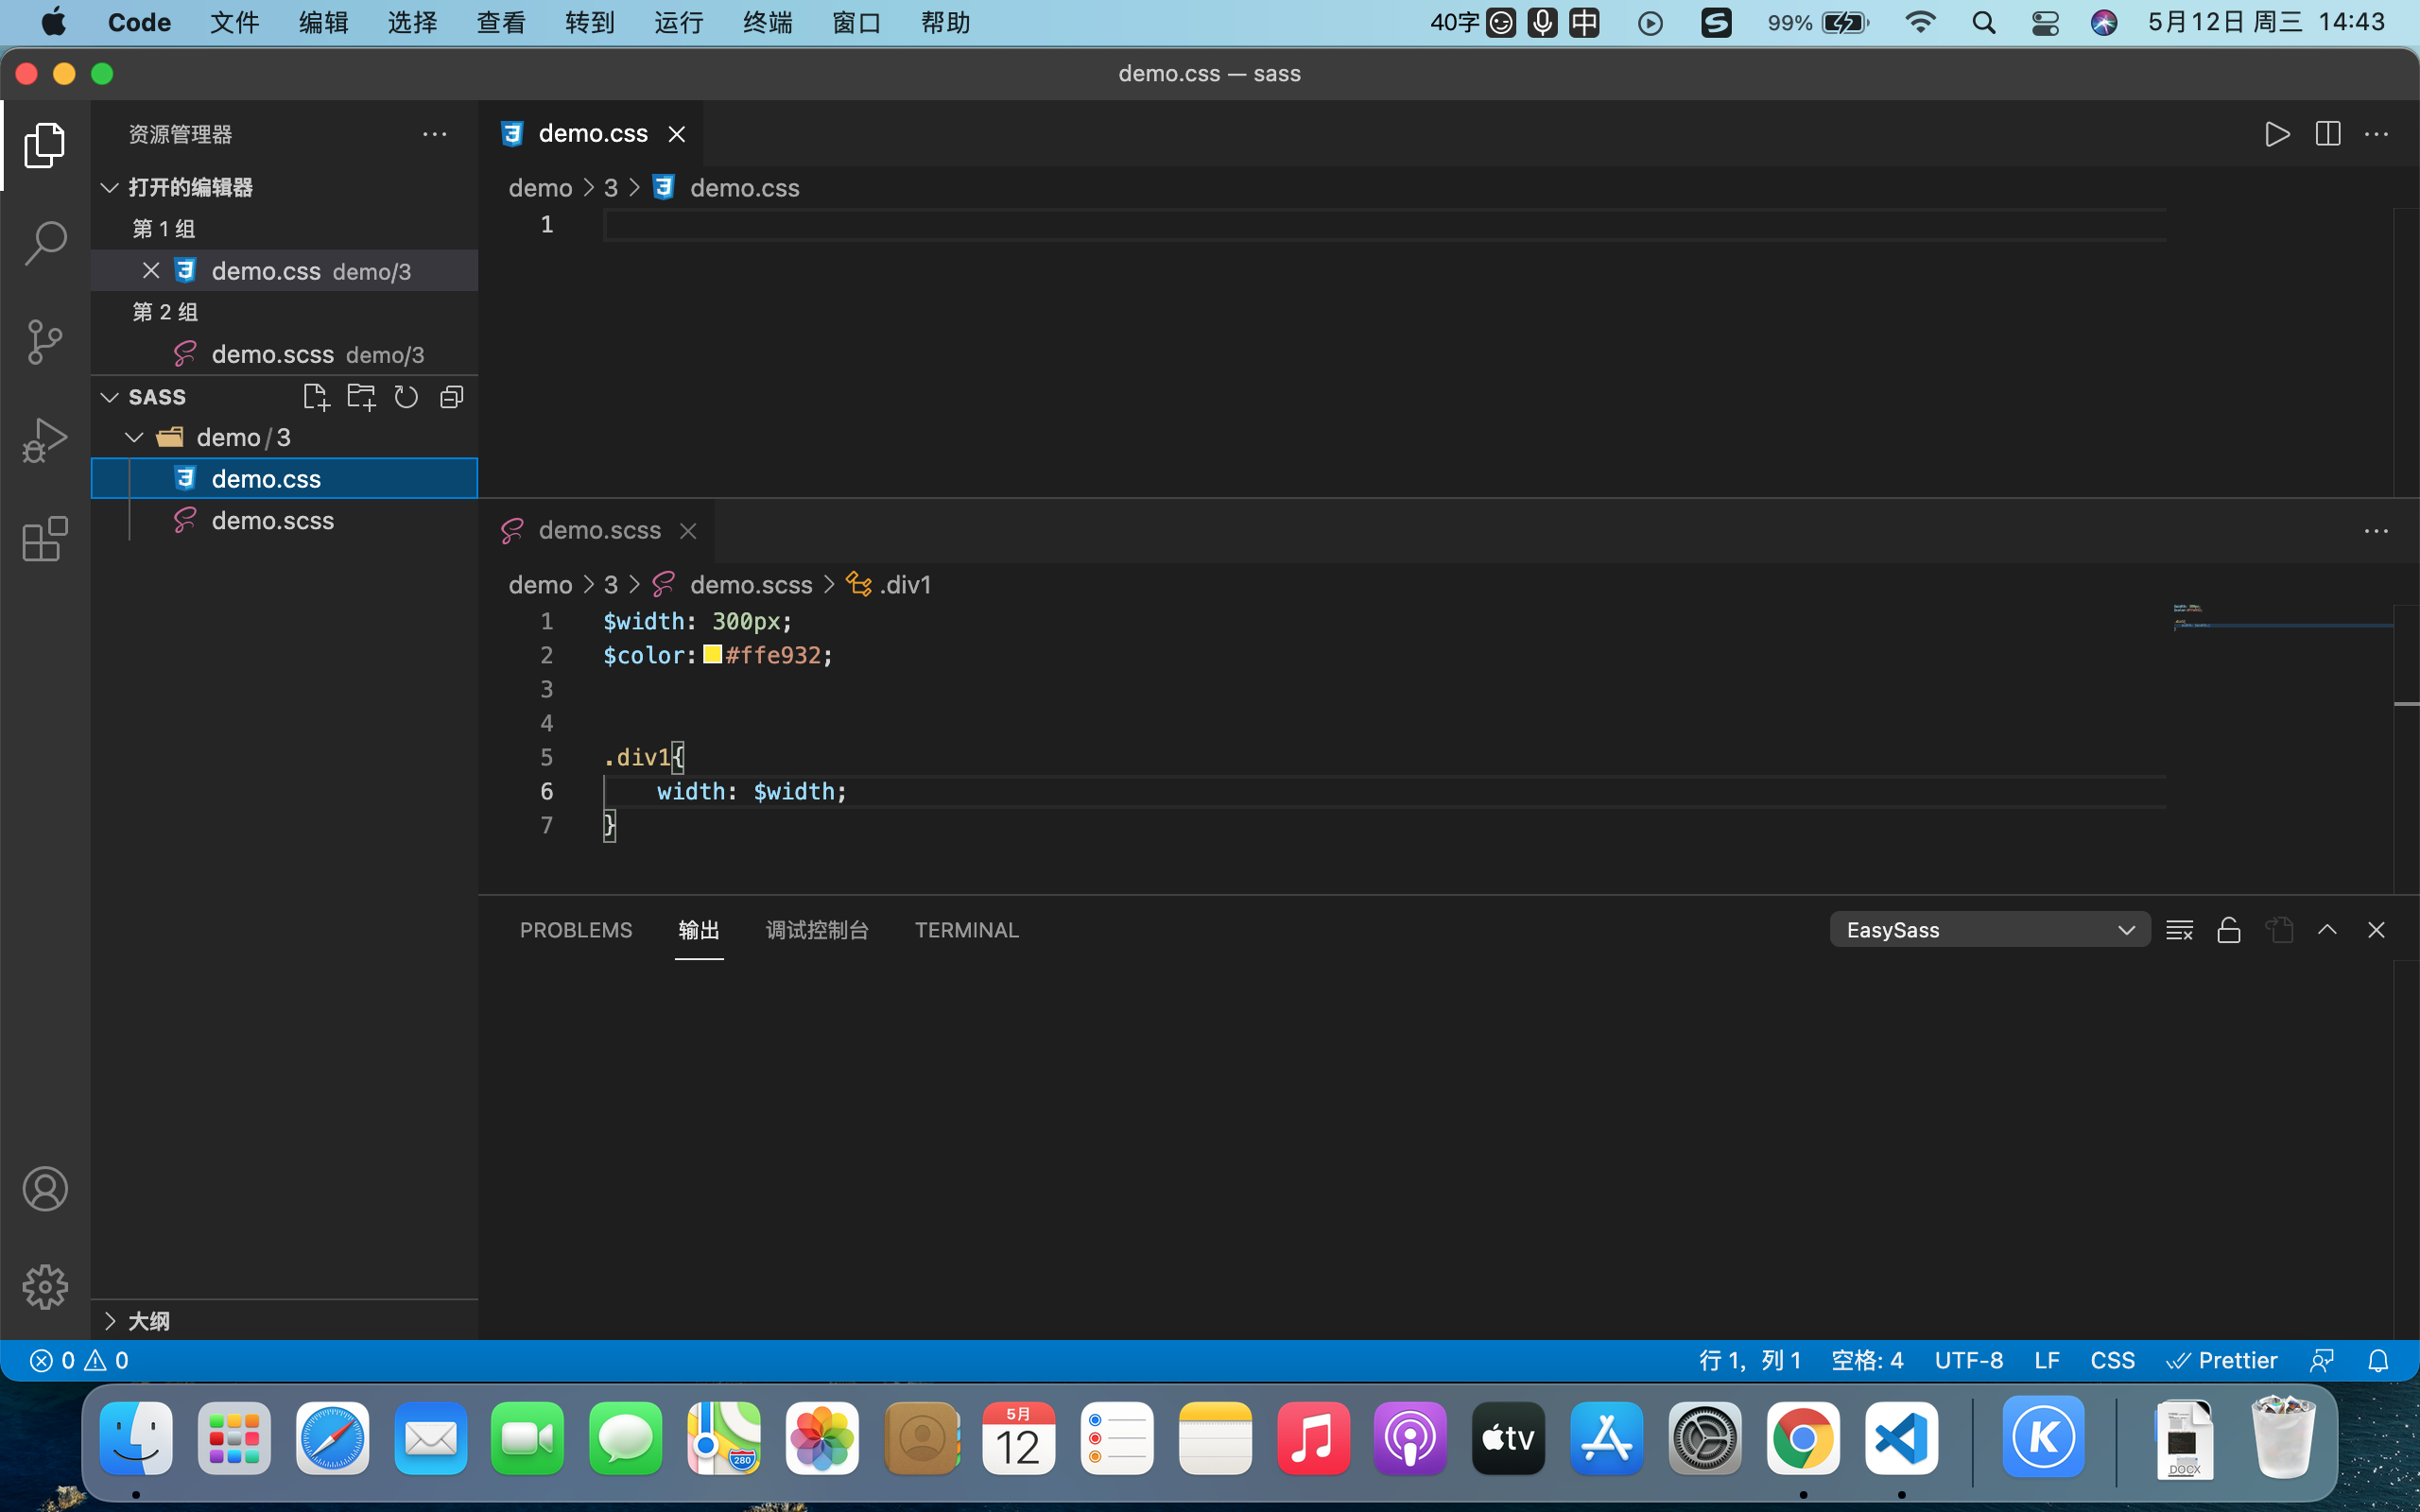The image size is (2420, 1512).
Task: Open more actions for top editor group
Action: pyautogui.click(x=2377, y=134)
